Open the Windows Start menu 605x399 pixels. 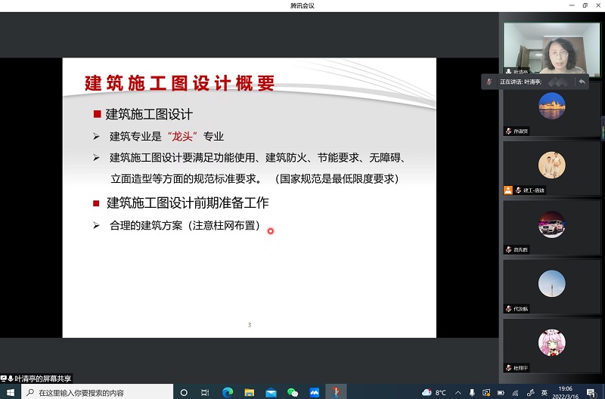pyautogui.click(x=11, y=392)
